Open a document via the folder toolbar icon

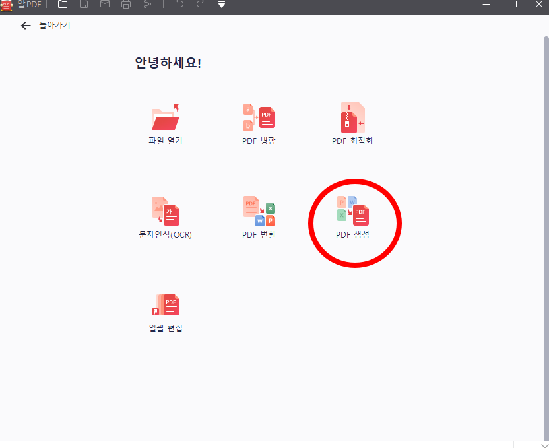pyautogui.click(x=62, y=5)
